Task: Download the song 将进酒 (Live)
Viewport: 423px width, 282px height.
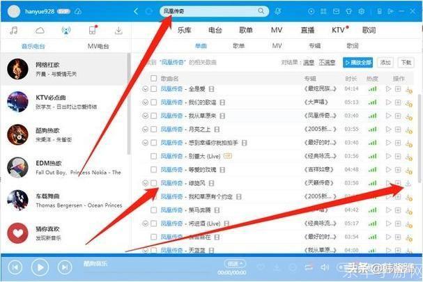Action: (x=408, y=224)
